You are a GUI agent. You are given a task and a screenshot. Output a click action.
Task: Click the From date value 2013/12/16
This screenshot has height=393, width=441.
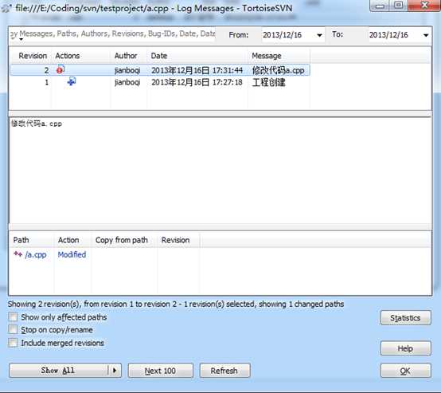[x=283, y=35]
